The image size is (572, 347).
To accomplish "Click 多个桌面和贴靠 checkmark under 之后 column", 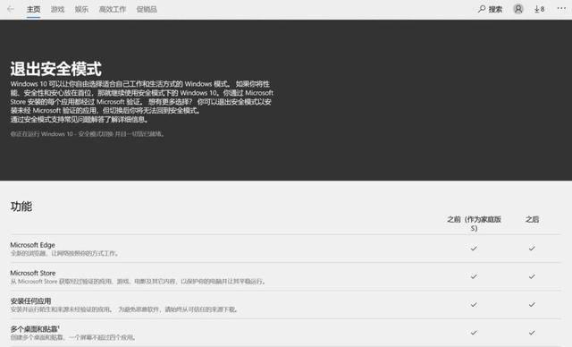I will 532,333.
